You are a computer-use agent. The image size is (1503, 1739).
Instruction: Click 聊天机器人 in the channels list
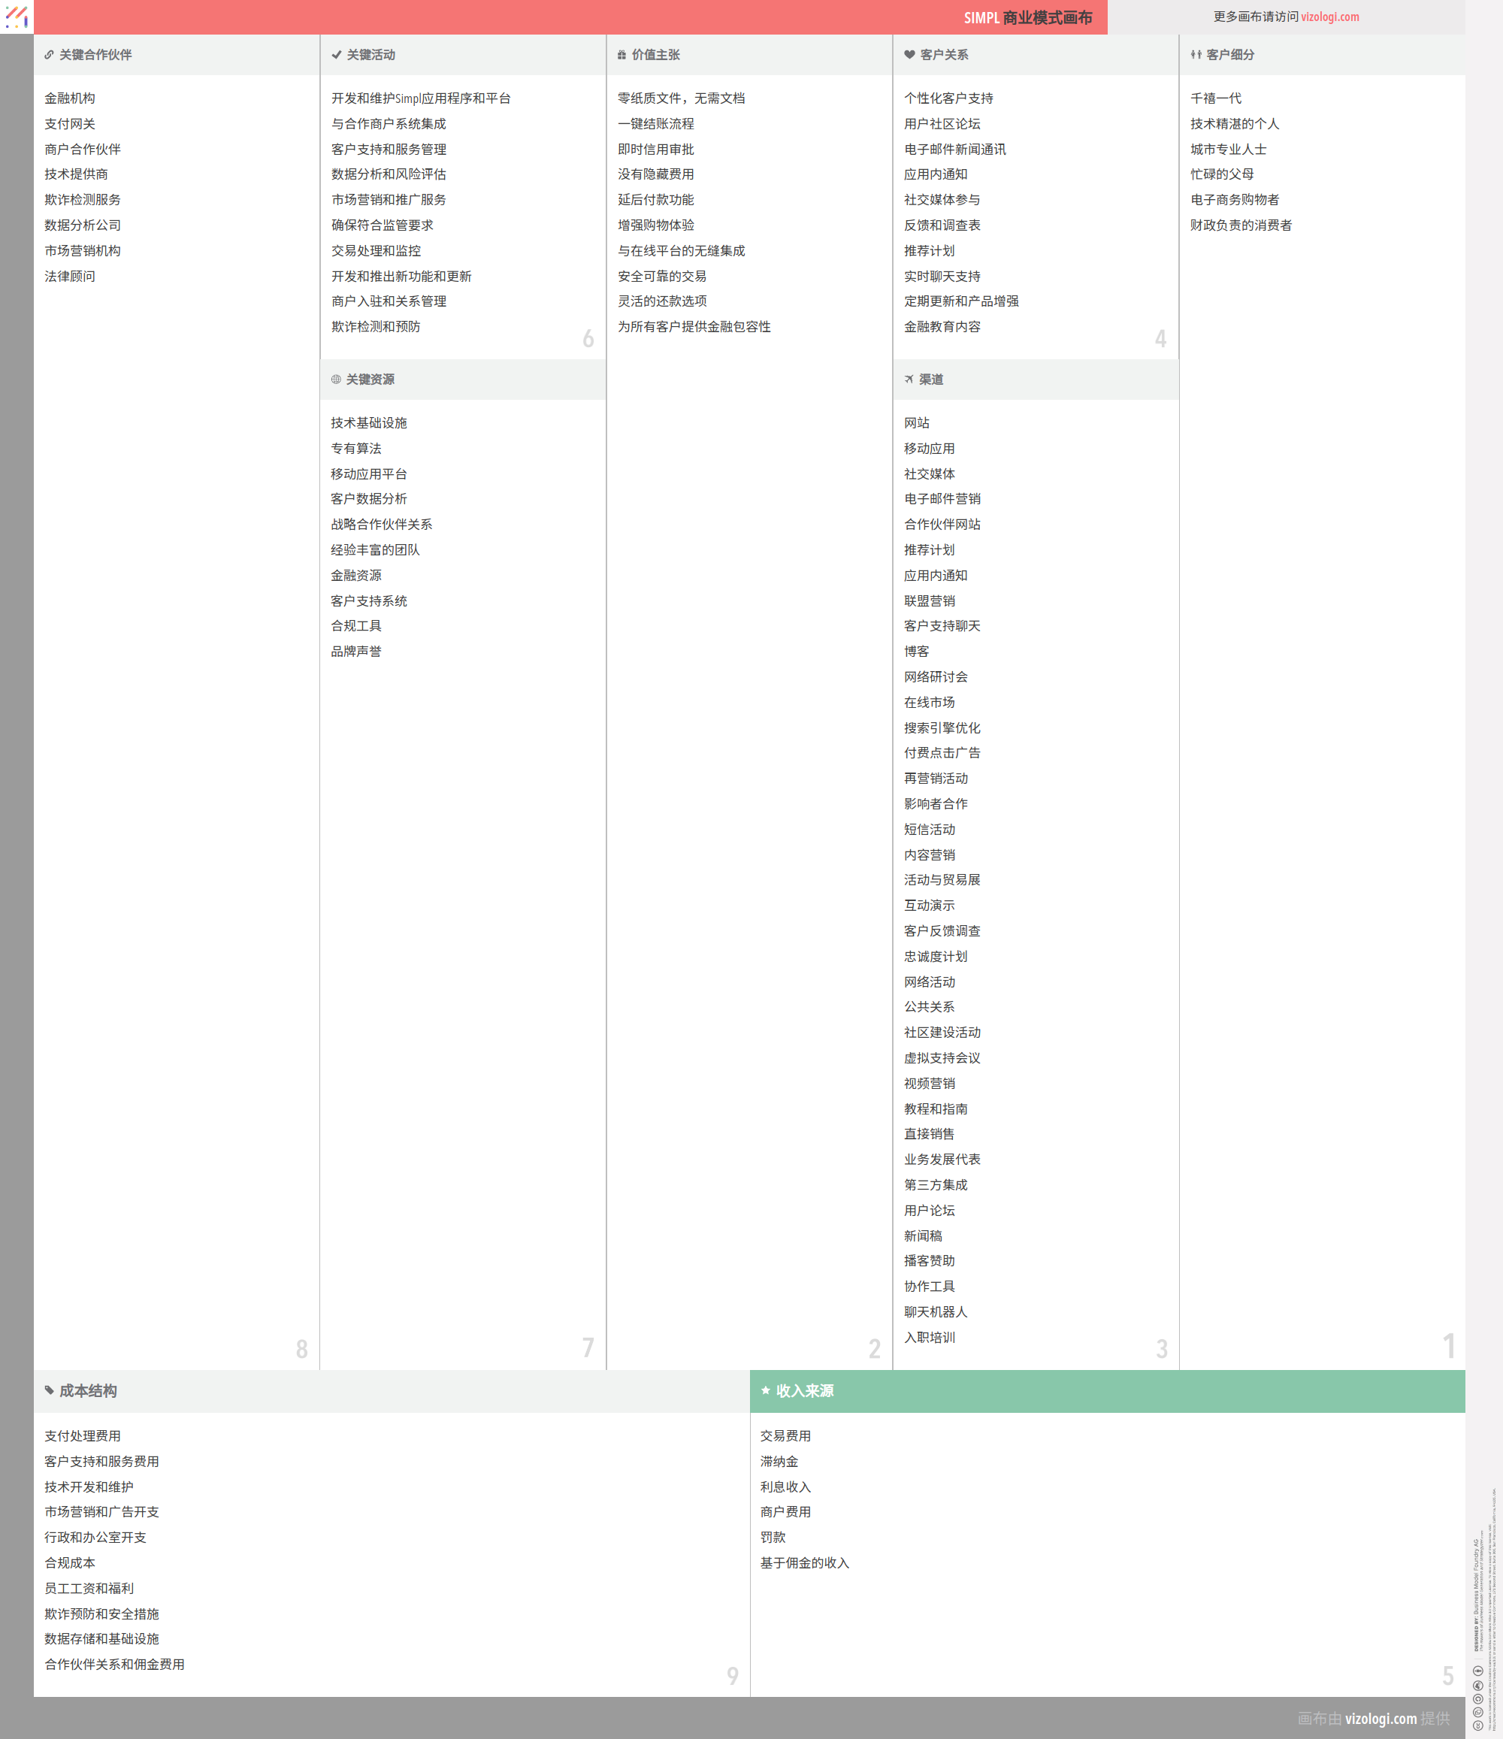[935, 1312]
